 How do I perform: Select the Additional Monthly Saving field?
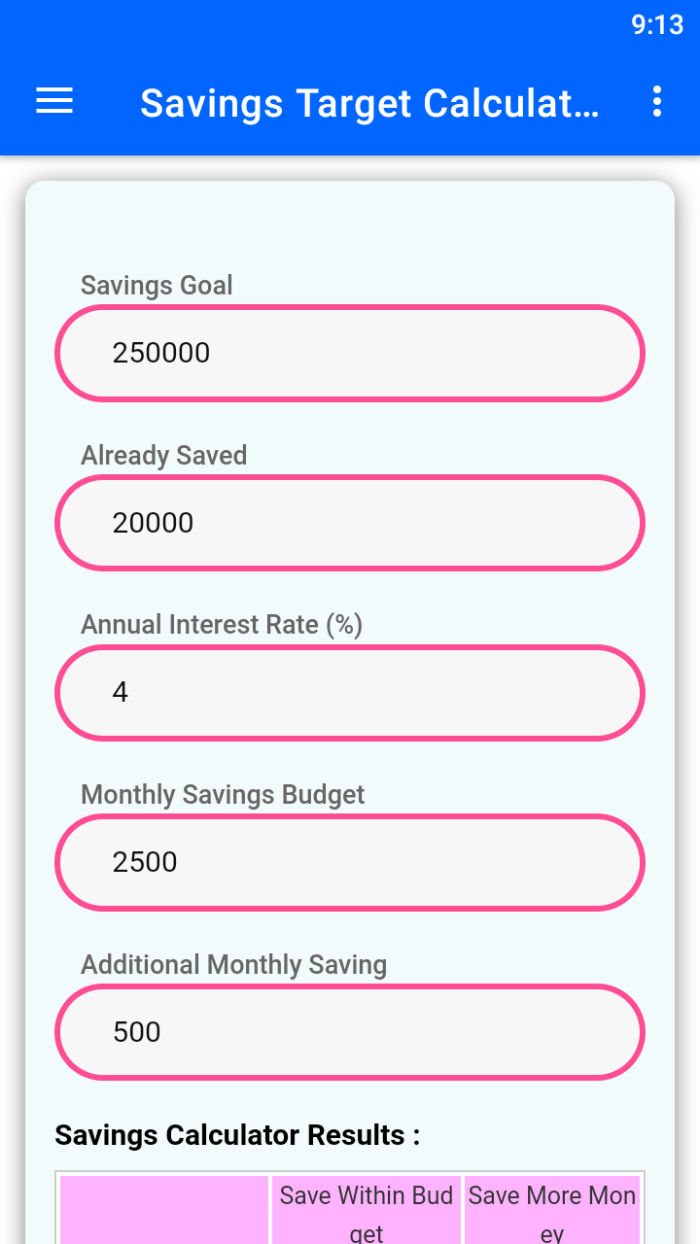(349, 1031)
